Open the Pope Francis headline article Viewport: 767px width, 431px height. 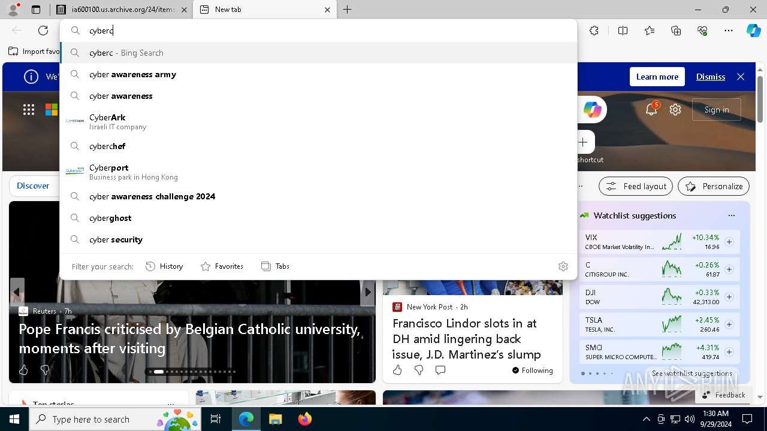pyautogui.click(x=189, y=339)
